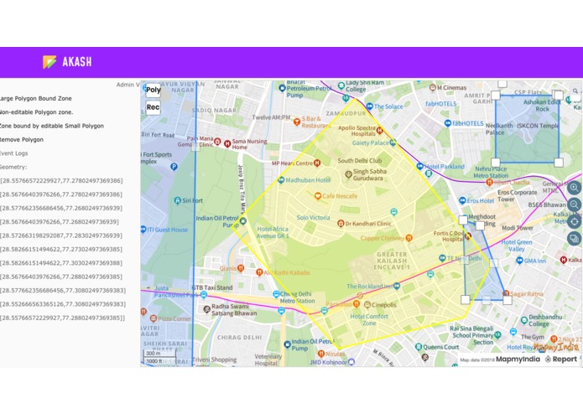583x414 pixels.
Task: Click the AKASH logo icon
Action: point(49,62)
